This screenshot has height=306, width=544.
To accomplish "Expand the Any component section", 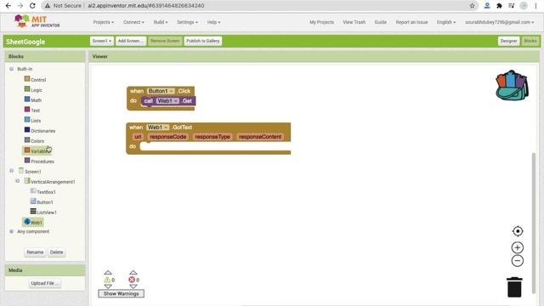I will [11, 231].
